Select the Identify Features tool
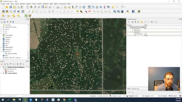Viewport: 182px width, 102px height. coord(89,7)
